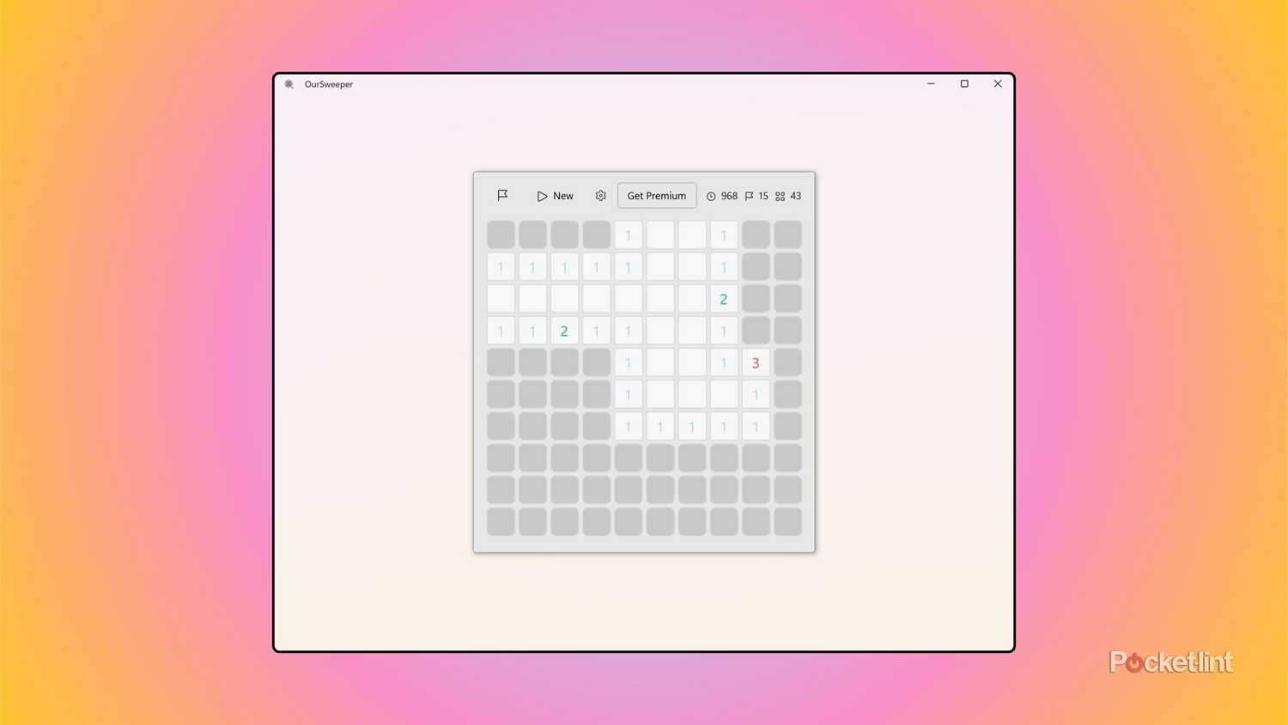
Task: Click the Get Premium button
Action: pyautogui.click(x=656, y=195)
